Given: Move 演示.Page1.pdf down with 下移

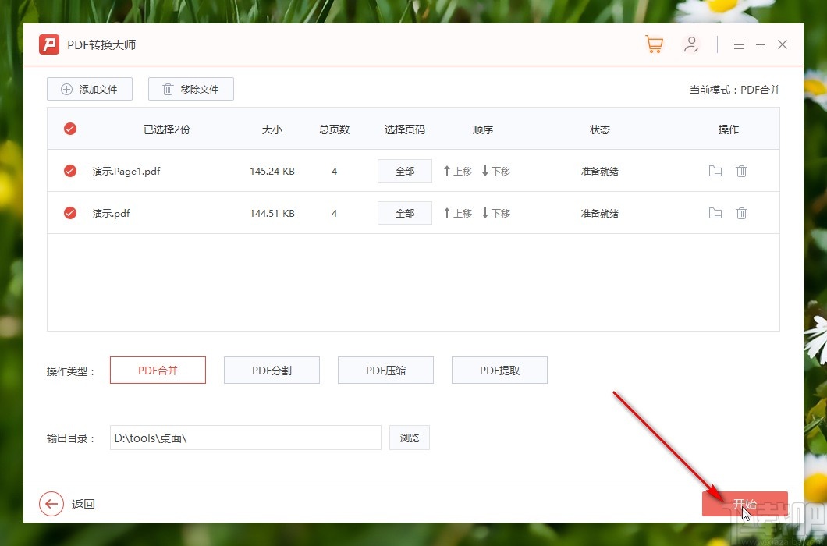Looking at the screenshot, I should [x=495, y=171].
